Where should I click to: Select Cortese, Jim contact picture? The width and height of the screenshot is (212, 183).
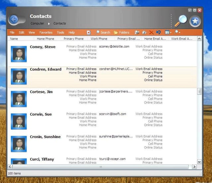pos(19,99)
